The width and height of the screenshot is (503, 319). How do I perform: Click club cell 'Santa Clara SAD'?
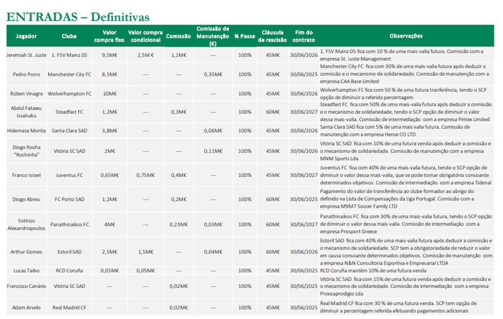pos(69,131)
